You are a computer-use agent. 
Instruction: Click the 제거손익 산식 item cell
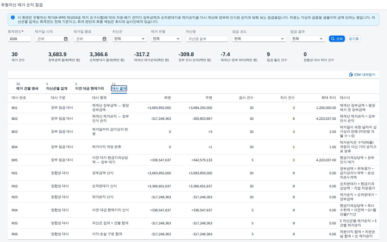(103, 197)
